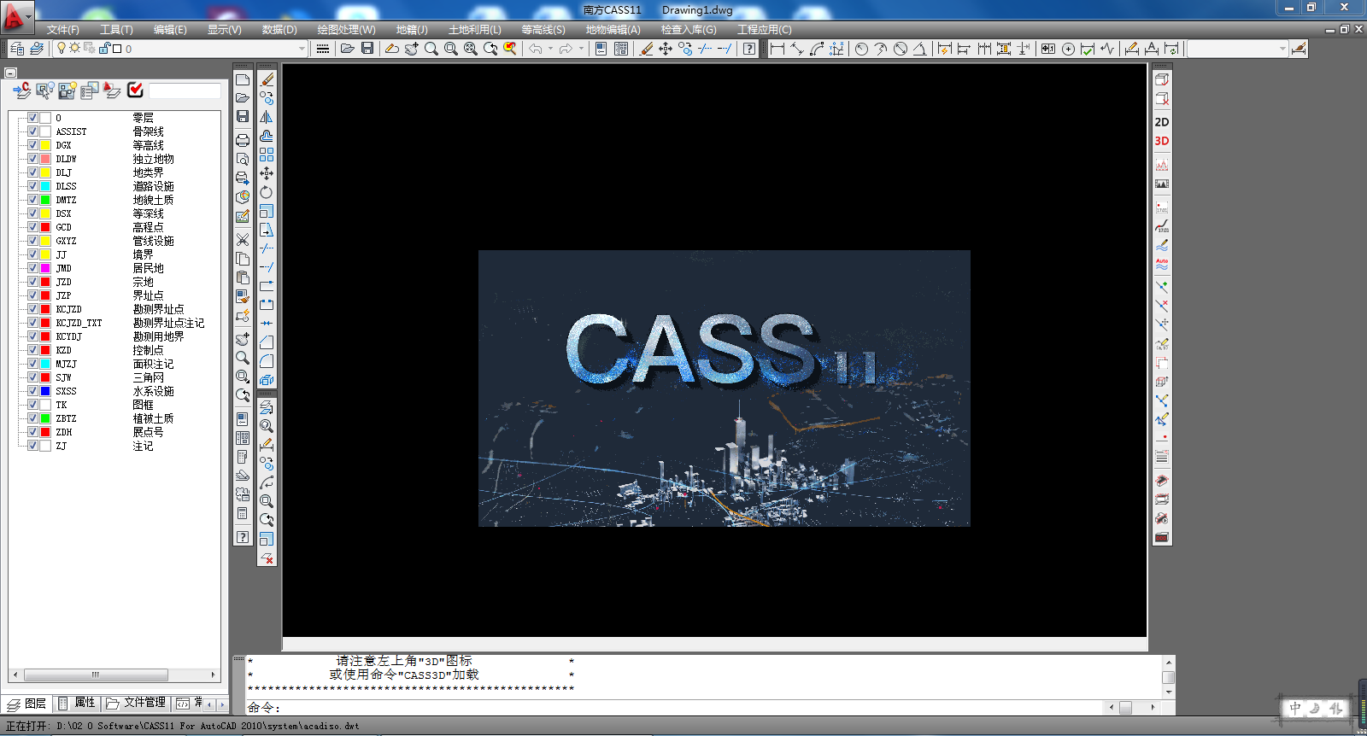Select the Rotate tool in modify toolbar

coord(267,192)
